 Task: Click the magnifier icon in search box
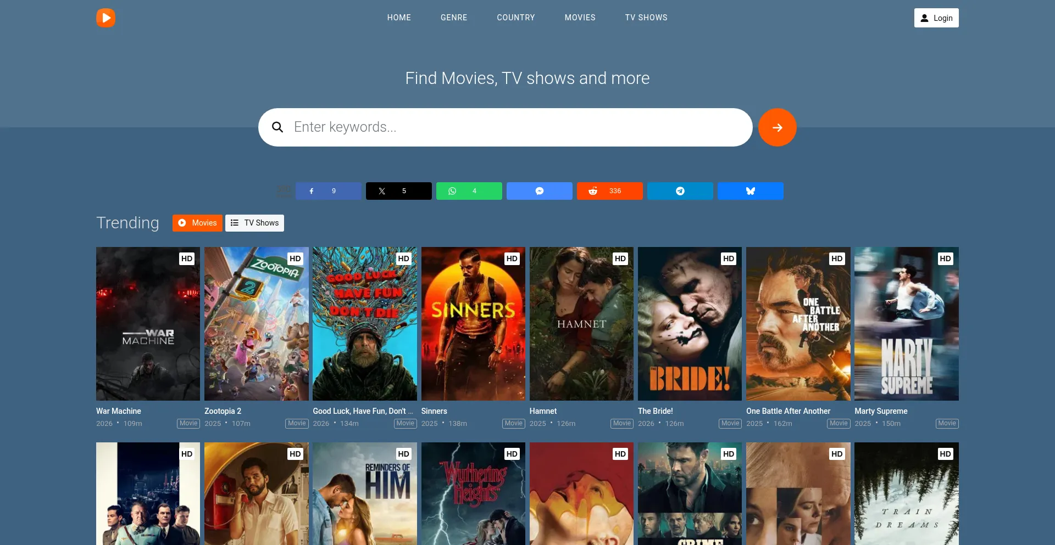point(277,127)
